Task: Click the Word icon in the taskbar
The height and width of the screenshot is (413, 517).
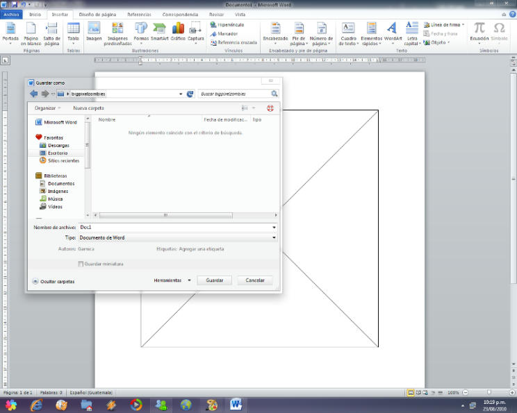Action: coord(236,405)
